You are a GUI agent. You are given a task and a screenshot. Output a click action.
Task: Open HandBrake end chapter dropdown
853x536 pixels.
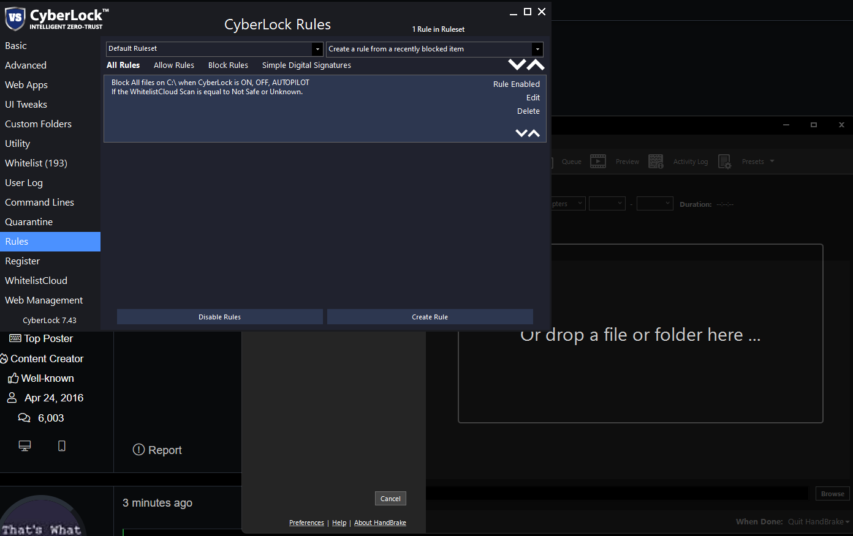(x=654, y=203)
